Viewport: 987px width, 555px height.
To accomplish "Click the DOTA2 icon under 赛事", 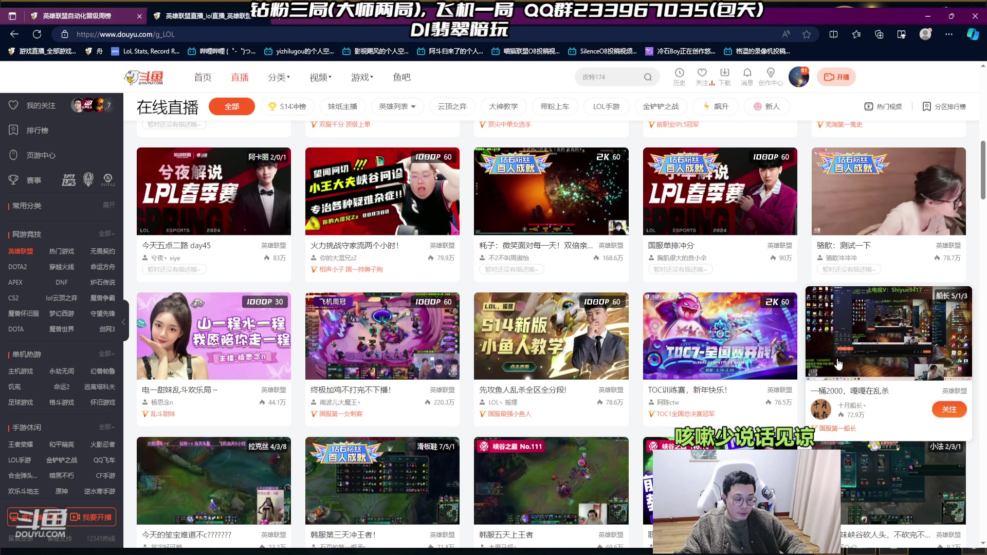I will [x=108, y=180].
